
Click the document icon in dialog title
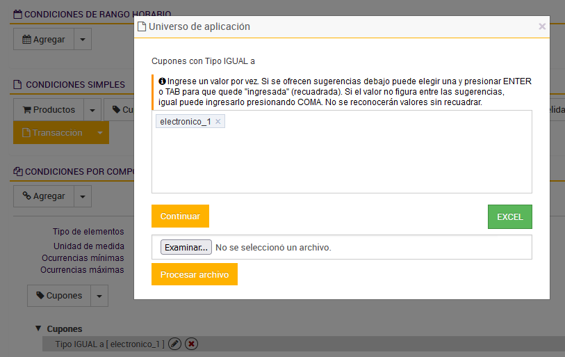pyautogui.click(x=142, y=26)
